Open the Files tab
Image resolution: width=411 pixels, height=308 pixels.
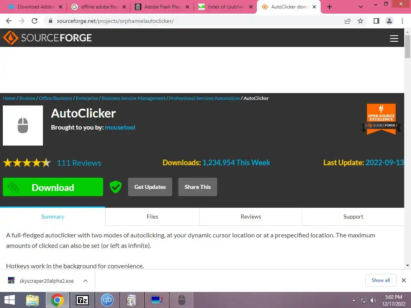[152, 217]
